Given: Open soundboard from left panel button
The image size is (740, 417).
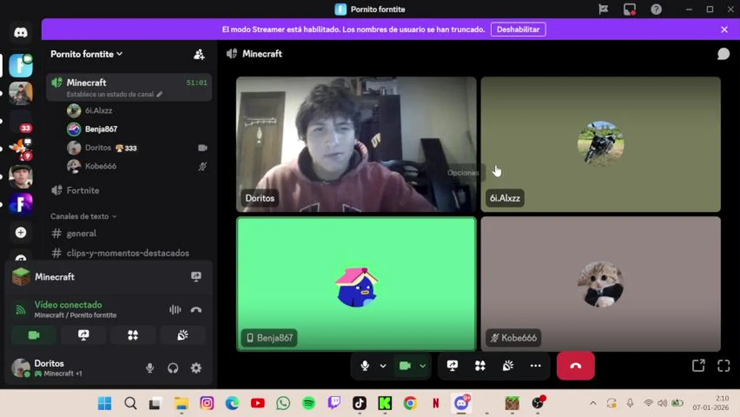Looking at the screenshot, I should click(183, 335).
